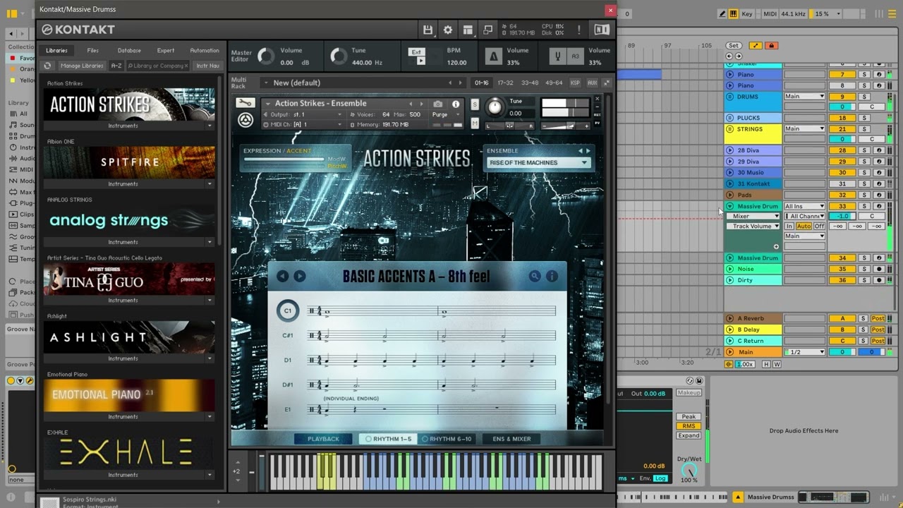903x508 pixels.
Task: Click the exclamation warning icon
Action: coord(579,30)
